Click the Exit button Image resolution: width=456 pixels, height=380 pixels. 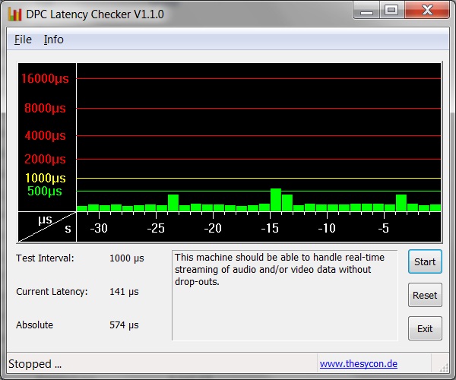[x=424, y=328]
